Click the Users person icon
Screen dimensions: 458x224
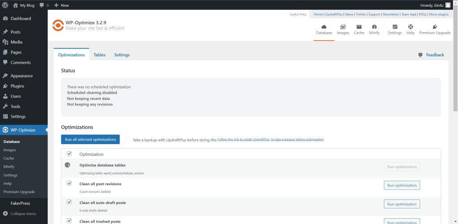coord(5,96)
